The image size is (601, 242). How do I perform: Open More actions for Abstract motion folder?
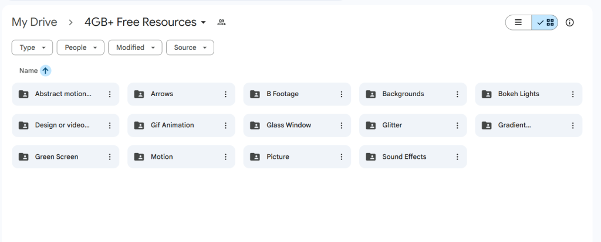[x=110, y=94]
